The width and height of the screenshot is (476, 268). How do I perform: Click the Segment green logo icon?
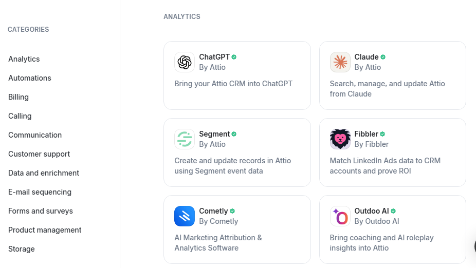click(184, 139)
